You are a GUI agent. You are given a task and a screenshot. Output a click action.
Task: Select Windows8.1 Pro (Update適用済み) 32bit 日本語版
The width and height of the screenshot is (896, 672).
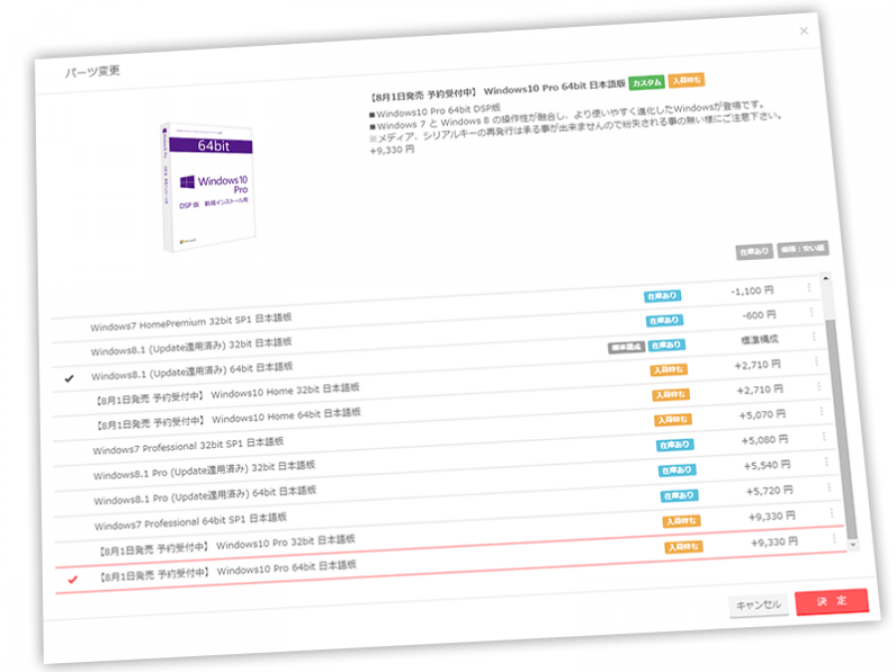point(204,470)
